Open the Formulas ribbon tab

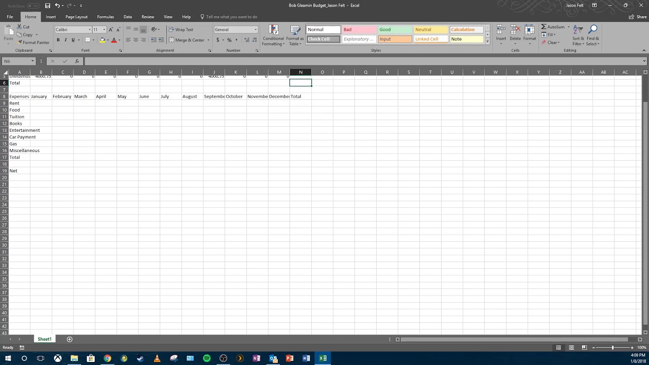tap(105, 17)
